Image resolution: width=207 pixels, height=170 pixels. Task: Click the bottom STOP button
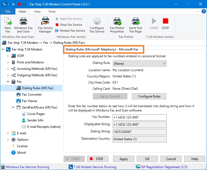98,159
